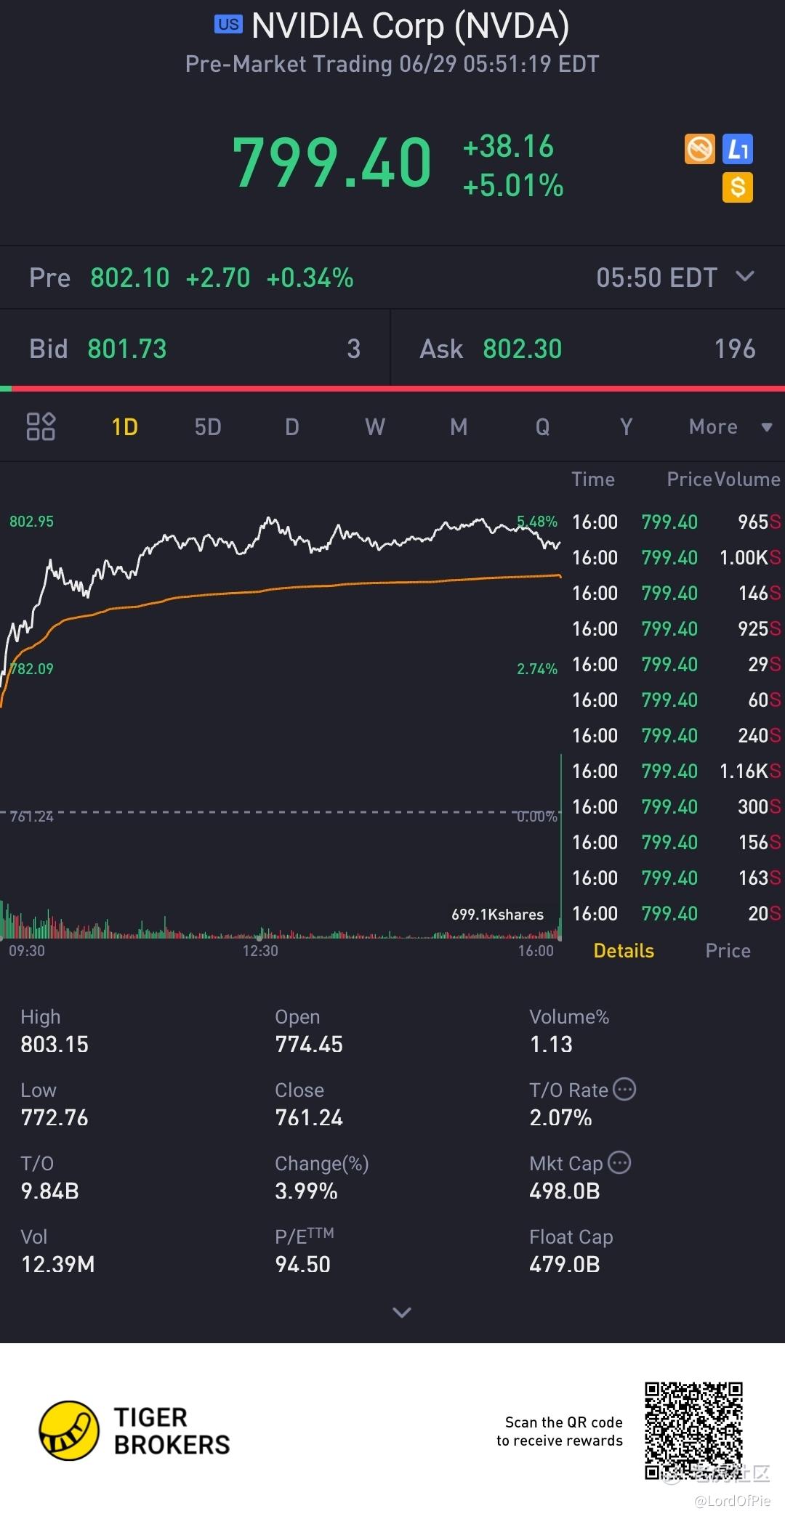The height and width of the screenshot is (1519, 785).
Task: Switch to the Y yearly chart tab
Action: tap(626, 426)
